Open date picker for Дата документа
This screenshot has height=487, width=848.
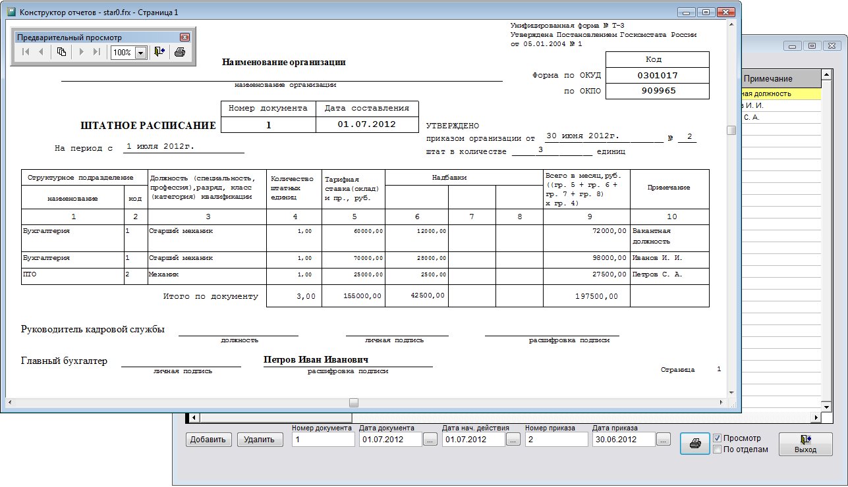pos(430,440)
